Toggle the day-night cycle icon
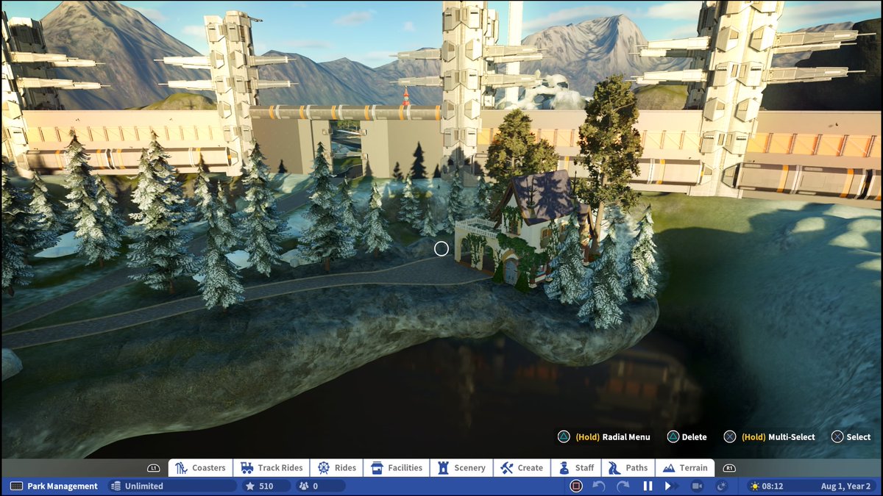The height and width of the screenshot is (496, 883). click(721, 486)
